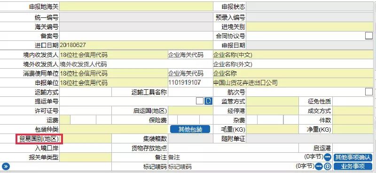This screenshot has width=376, height=173.
Task: Click the 合同协议号 input field
Action: [305, 36]
